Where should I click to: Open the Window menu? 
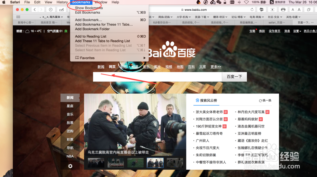101,2
